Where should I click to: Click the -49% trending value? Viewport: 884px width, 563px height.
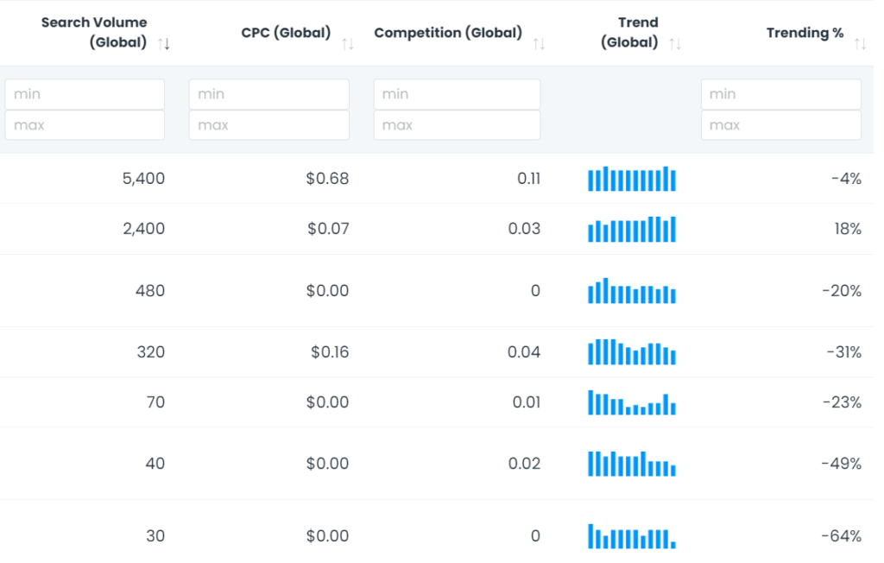click(x=841, y=464)
